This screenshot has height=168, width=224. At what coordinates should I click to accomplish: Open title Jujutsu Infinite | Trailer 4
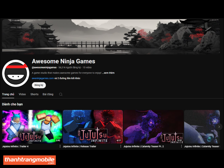tap(15, 146)
